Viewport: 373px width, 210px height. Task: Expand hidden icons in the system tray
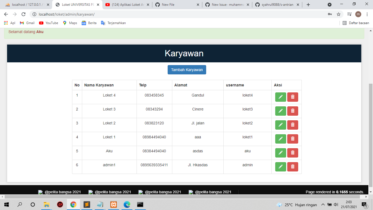tap(323, 204)
